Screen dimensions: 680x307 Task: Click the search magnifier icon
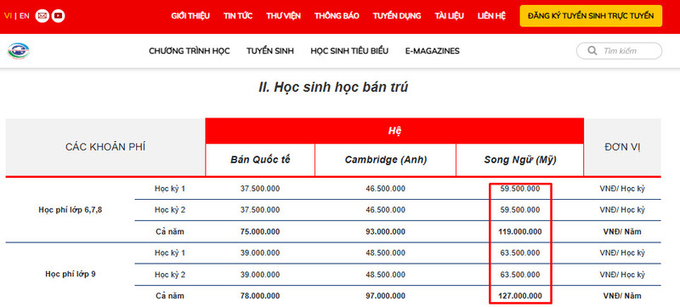pos(592,51)
